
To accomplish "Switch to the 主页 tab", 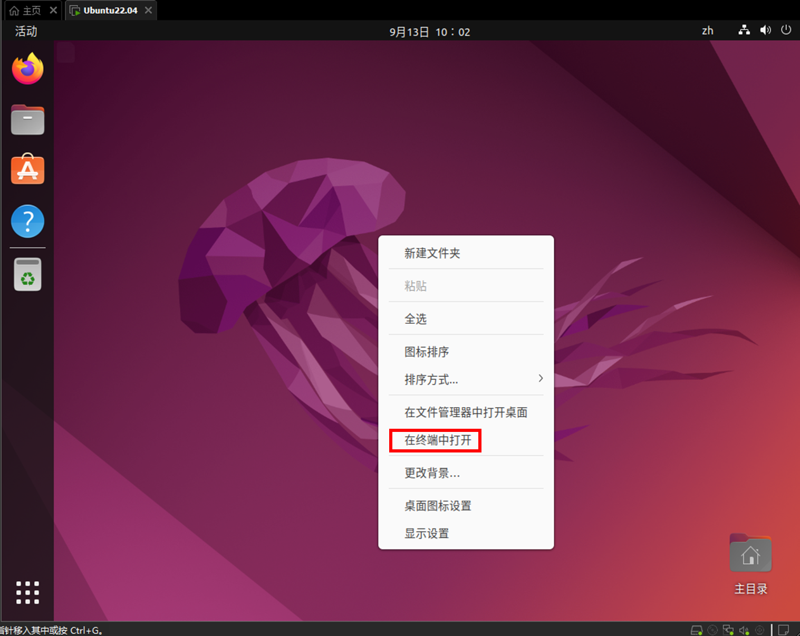I will coord(26,11).
